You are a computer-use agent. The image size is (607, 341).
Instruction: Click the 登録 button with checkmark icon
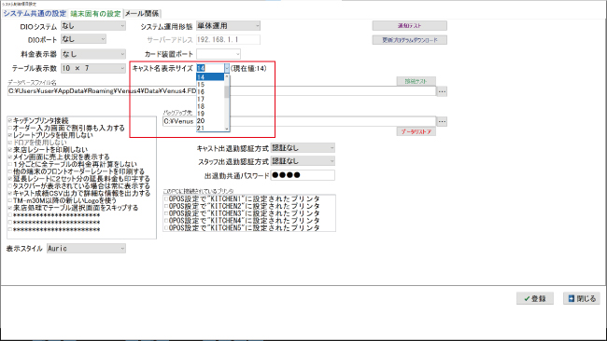534,298
